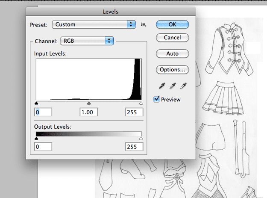Viewport: 267px width, 198px height.
Task: Focus the input midtone 1.00 field
Action: click(89, 112)
